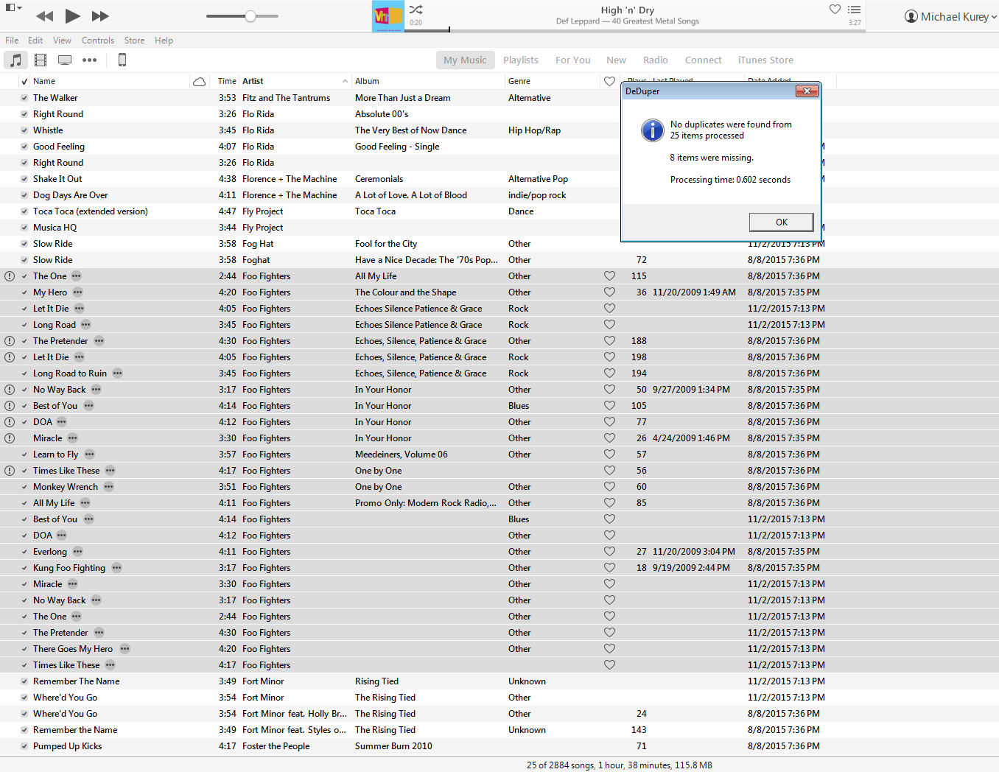Switch to the iTunes Store tab
This screenshot has height=772, width=999.
click(x=765, y=60)
